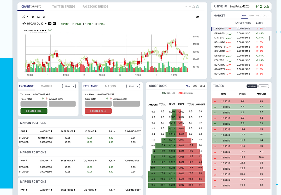Click down arrow in trade row priced 8.3
The height and width of the screenshot is (195, 281).
click(x=215, y=118)
